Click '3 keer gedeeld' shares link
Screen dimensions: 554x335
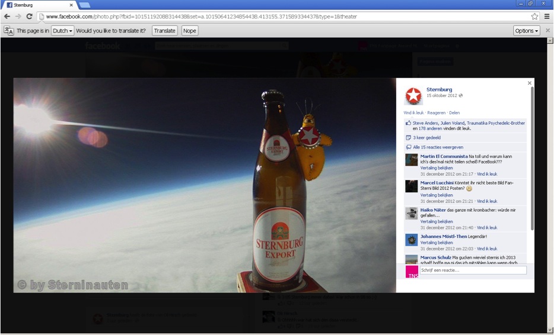pyautogui.click(x=427, y=138)
